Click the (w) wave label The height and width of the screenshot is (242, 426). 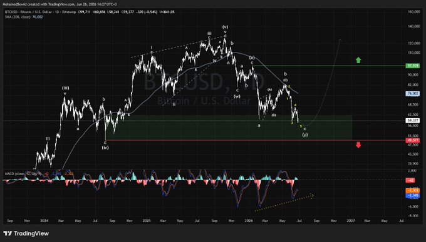[x=237, y=96]
